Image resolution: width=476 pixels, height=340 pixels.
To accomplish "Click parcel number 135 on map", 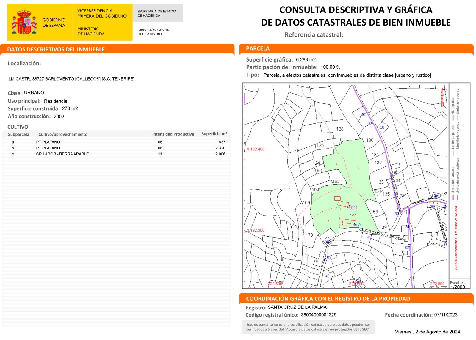I will point(386,194).
